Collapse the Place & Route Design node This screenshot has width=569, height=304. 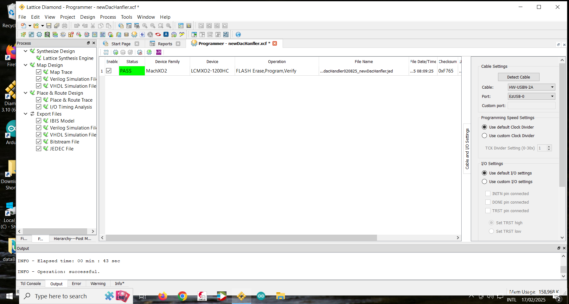pyautogui.click(x=26, y=93)
